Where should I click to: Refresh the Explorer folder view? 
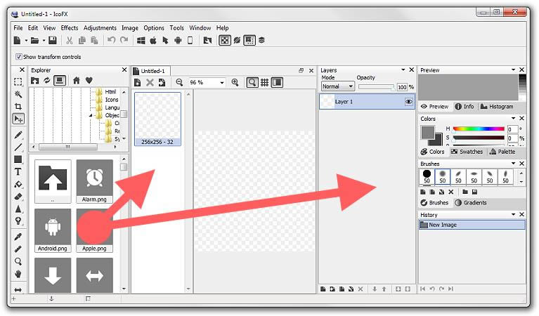(47, 81)
